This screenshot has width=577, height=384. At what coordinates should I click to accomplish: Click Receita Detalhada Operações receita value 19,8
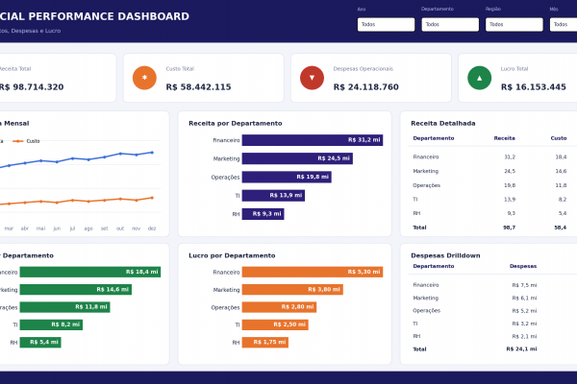[510, 185]
